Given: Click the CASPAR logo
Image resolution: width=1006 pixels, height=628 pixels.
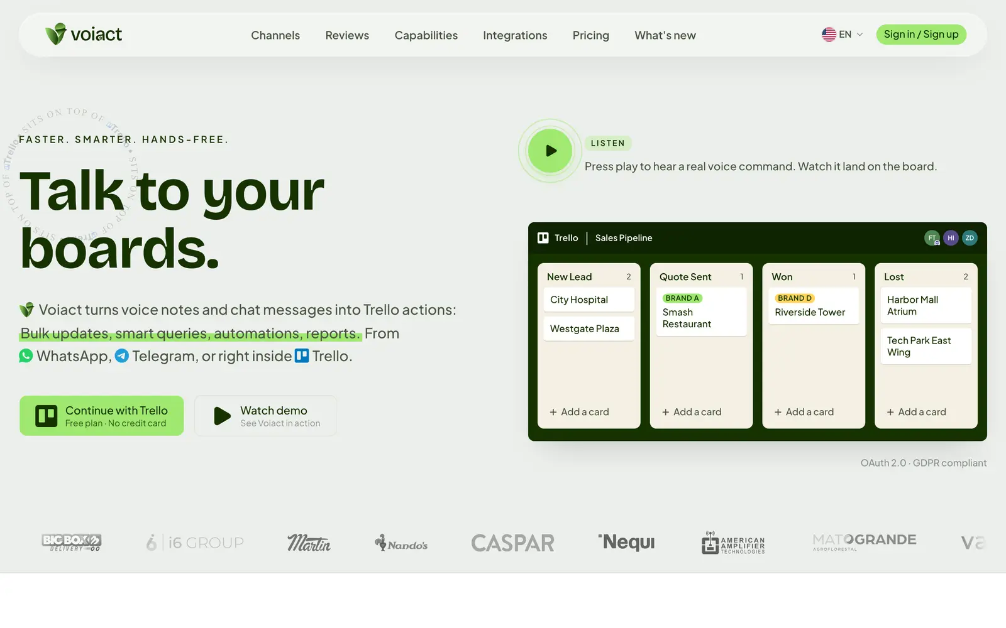Looking at the screenshot, I should [512, 543].
